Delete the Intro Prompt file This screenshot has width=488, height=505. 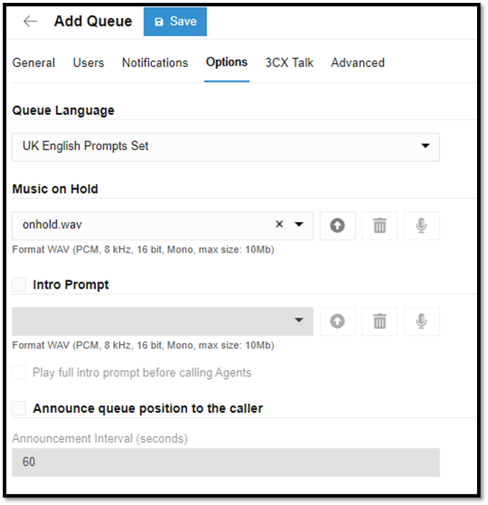379,321
